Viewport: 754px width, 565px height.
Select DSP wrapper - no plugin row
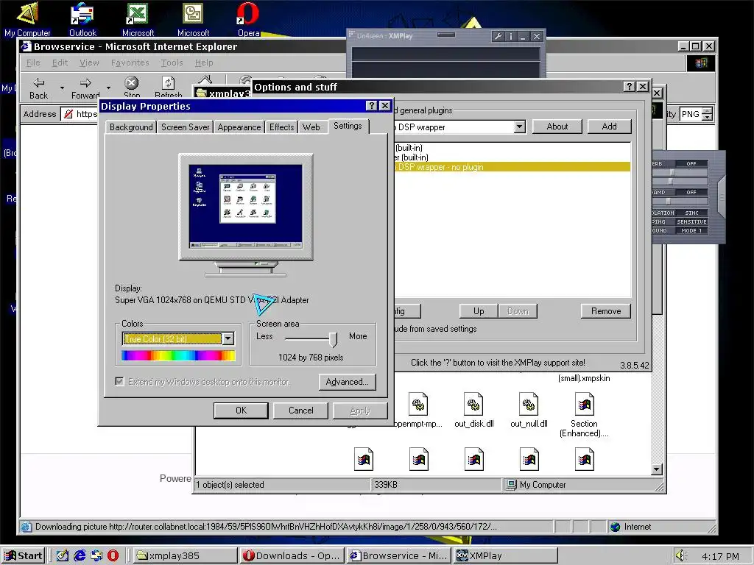[x=512, y=167]
